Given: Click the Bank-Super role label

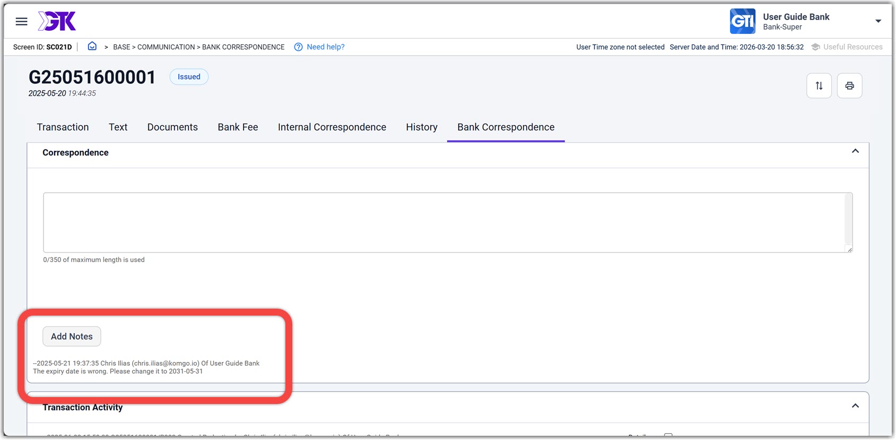Looking at the screenshot, I should [782, 27].
